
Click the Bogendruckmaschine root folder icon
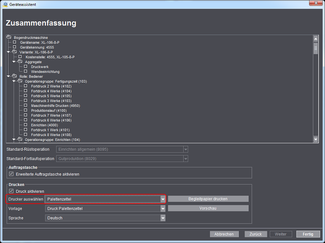[9, 37]
